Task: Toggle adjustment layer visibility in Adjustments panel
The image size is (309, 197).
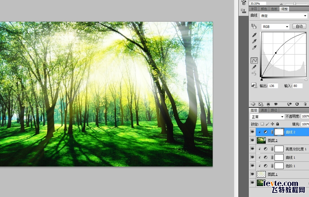Action: point(276,104)
